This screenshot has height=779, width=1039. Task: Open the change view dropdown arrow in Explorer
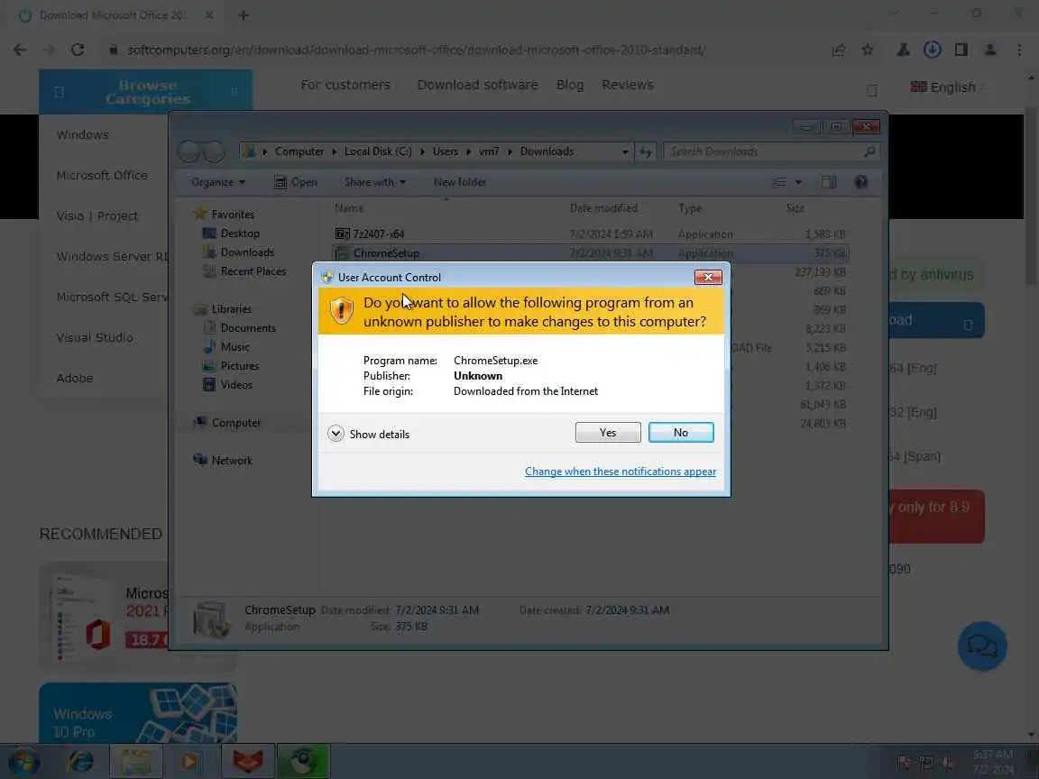coord(798,182)
